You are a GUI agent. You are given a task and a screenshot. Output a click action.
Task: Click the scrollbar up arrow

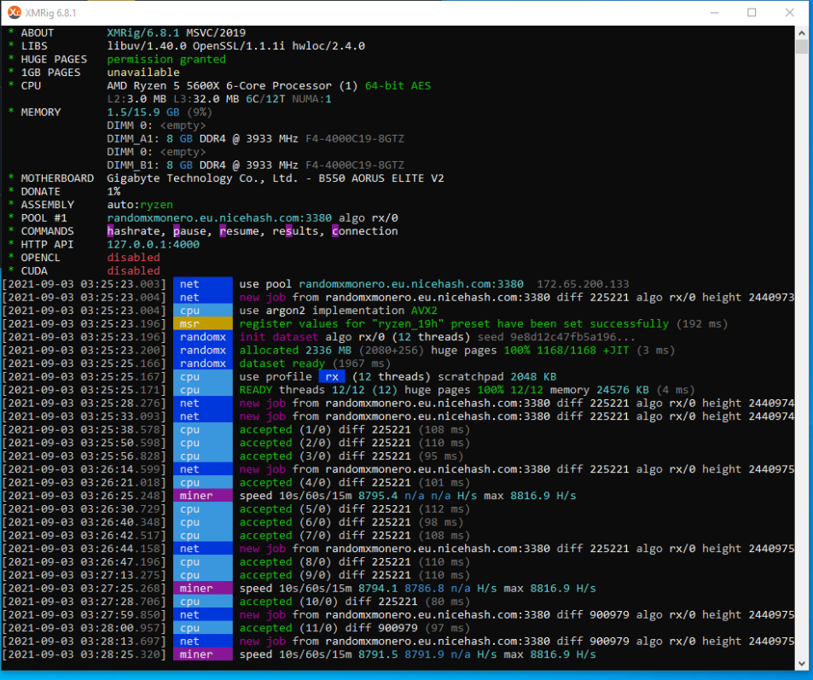coord(802,32)
